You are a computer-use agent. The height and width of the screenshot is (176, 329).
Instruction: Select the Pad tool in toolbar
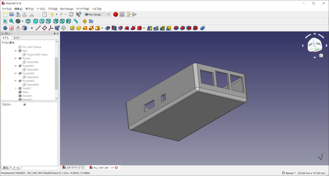72,28
